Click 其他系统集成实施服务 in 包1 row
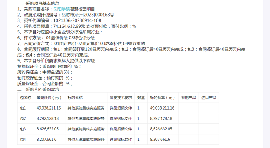This screenshot has width=270, height=148. pos(86,108)
